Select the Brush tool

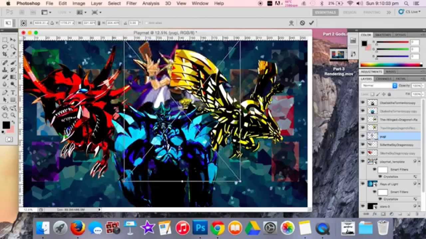tap(13, 63)
